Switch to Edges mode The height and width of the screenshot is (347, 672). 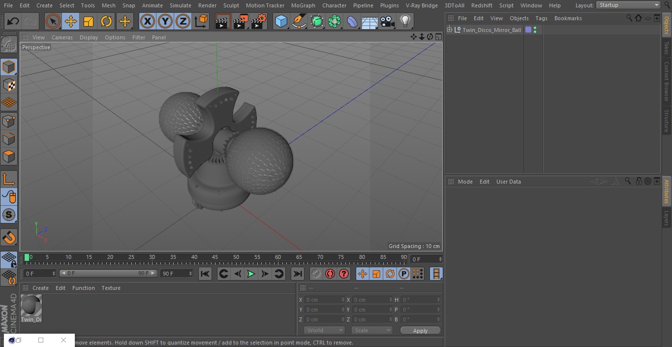(x=9, y=138)
